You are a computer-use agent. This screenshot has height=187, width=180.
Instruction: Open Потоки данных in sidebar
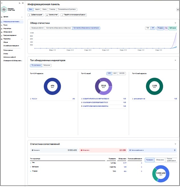[8, 50]
